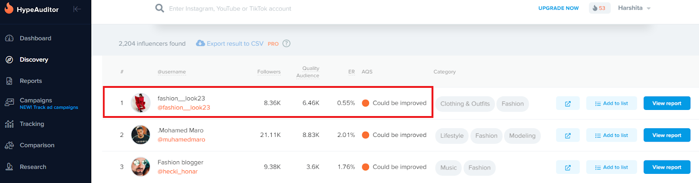Open hecki_honar external link icon
Image resolution: width=699 pixels, height=183 pixels.
tap(568, 167)
